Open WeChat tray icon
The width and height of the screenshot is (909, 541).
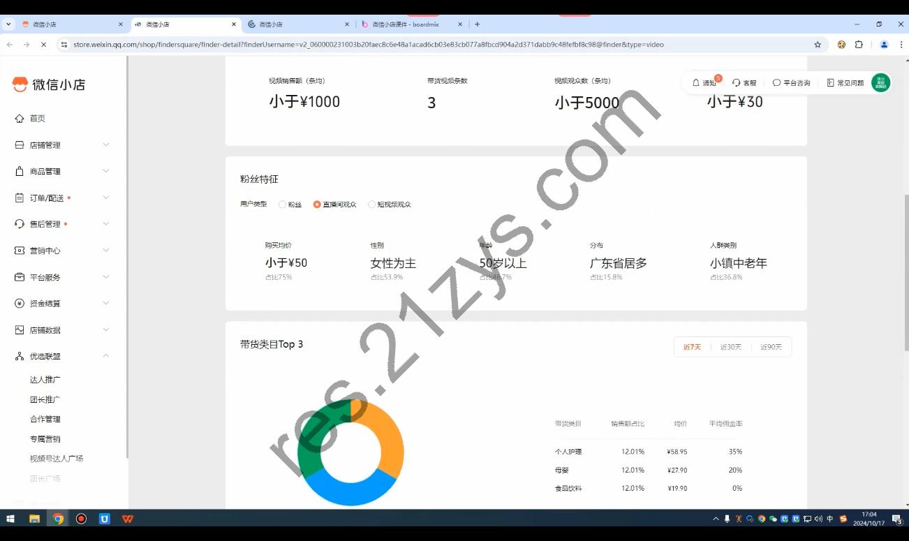[x=773, y=519]
